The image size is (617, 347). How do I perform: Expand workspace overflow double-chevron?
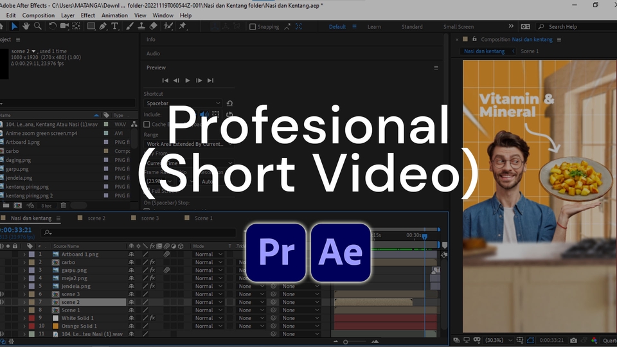[x=511, y=26]
